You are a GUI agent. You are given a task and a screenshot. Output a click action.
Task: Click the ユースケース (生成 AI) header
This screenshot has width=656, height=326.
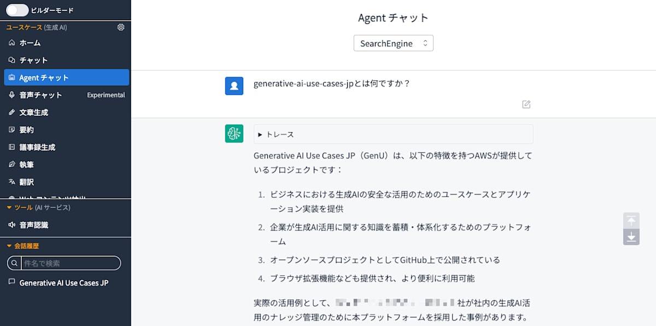pos(37,27)
